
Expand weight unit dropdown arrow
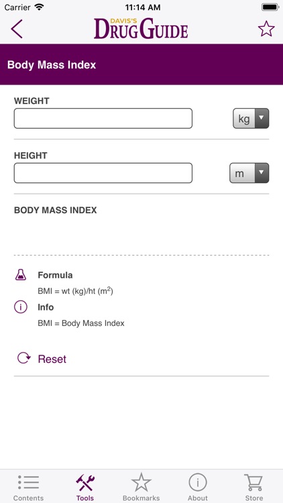click(262, 118)
